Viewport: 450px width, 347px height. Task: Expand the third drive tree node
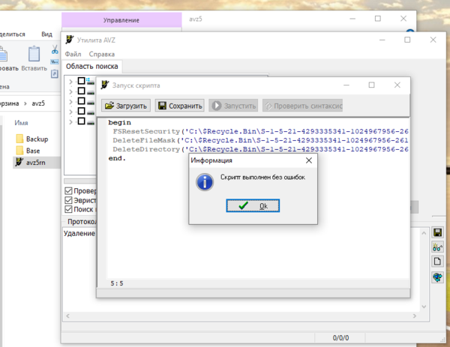[71, 101]
